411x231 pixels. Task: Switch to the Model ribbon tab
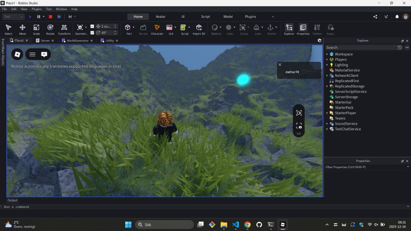pos(228,16)
